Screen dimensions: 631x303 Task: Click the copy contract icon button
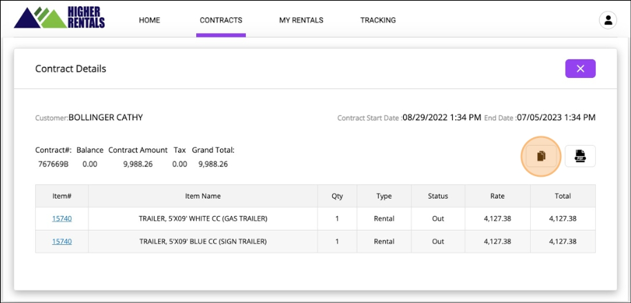coord(541,156)
